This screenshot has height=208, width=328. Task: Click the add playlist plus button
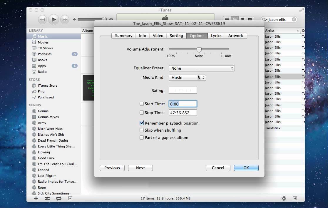tap(36, 198)
